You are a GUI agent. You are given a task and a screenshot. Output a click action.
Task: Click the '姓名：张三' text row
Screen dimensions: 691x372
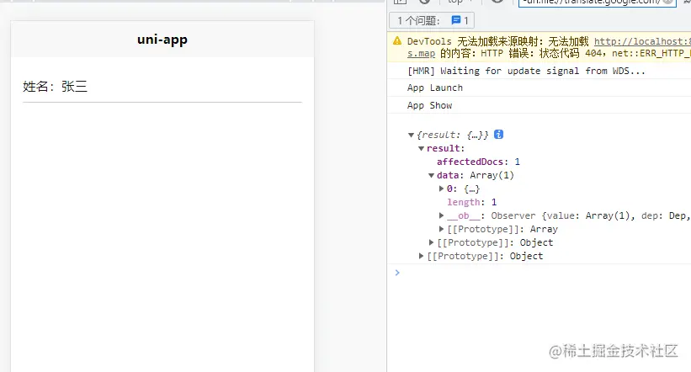55,87
